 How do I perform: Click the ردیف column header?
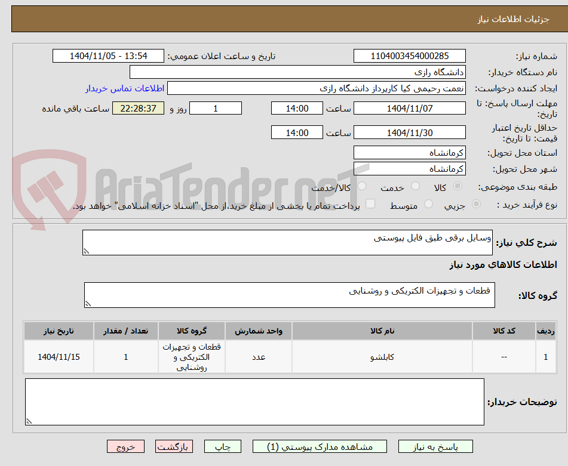545,331
